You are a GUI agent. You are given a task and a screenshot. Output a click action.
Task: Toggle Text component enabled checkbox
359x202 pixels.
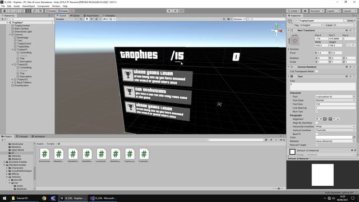[296, 76]
